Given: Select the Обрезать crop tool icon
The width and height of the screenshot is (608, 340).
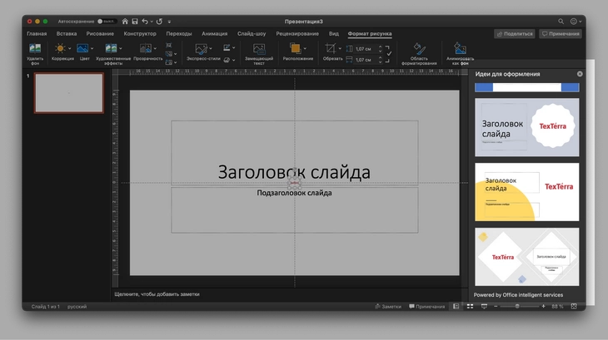Looking at the screenshot, I should [330, 48].
